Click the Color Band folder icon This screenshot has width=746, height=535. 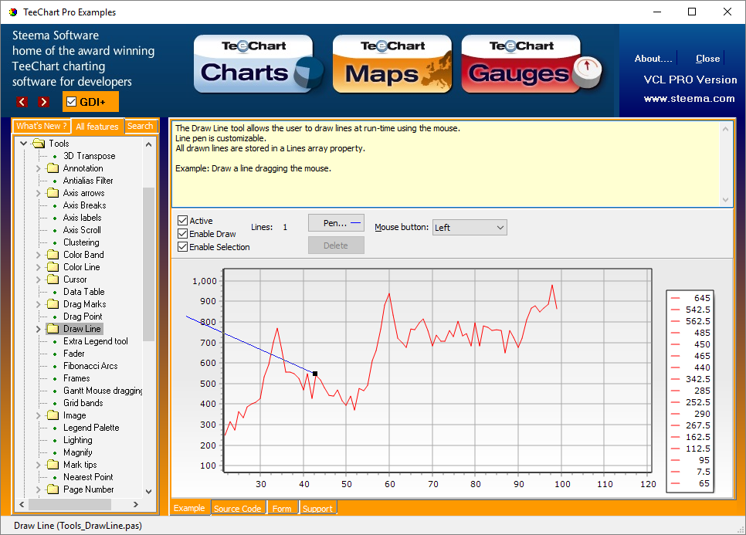click(53, 255)
